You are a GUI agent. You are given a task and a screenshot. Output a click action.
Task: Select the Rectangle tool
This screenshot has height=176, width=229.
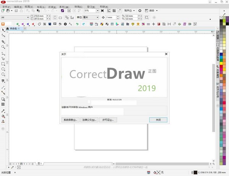[x=3, y=64]
